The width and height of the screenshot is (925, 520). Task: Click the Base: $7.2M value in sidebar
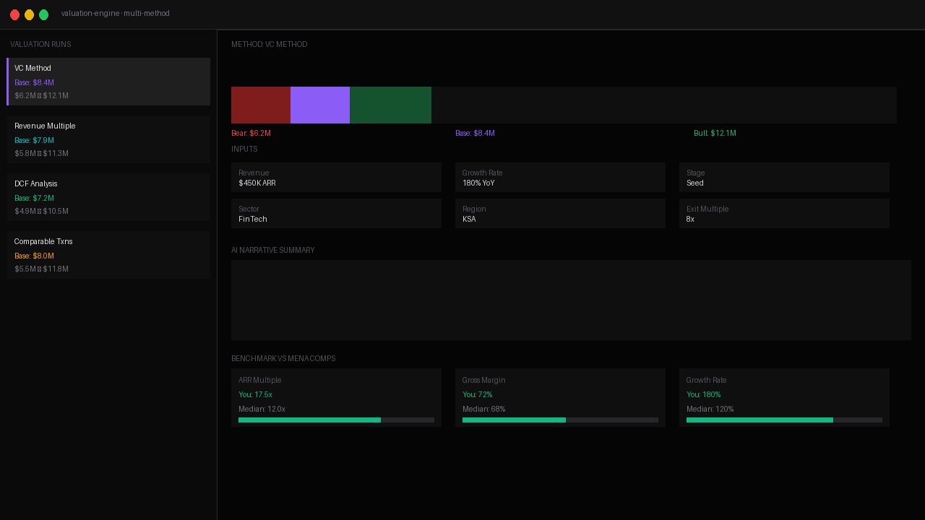click(34, 199)
